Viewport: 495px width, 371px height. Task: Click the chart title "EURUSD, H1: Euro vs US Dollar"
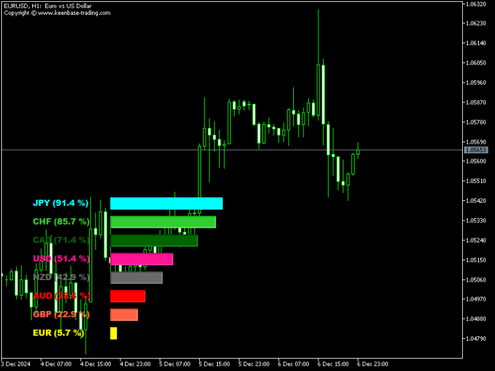pos(48,6)
